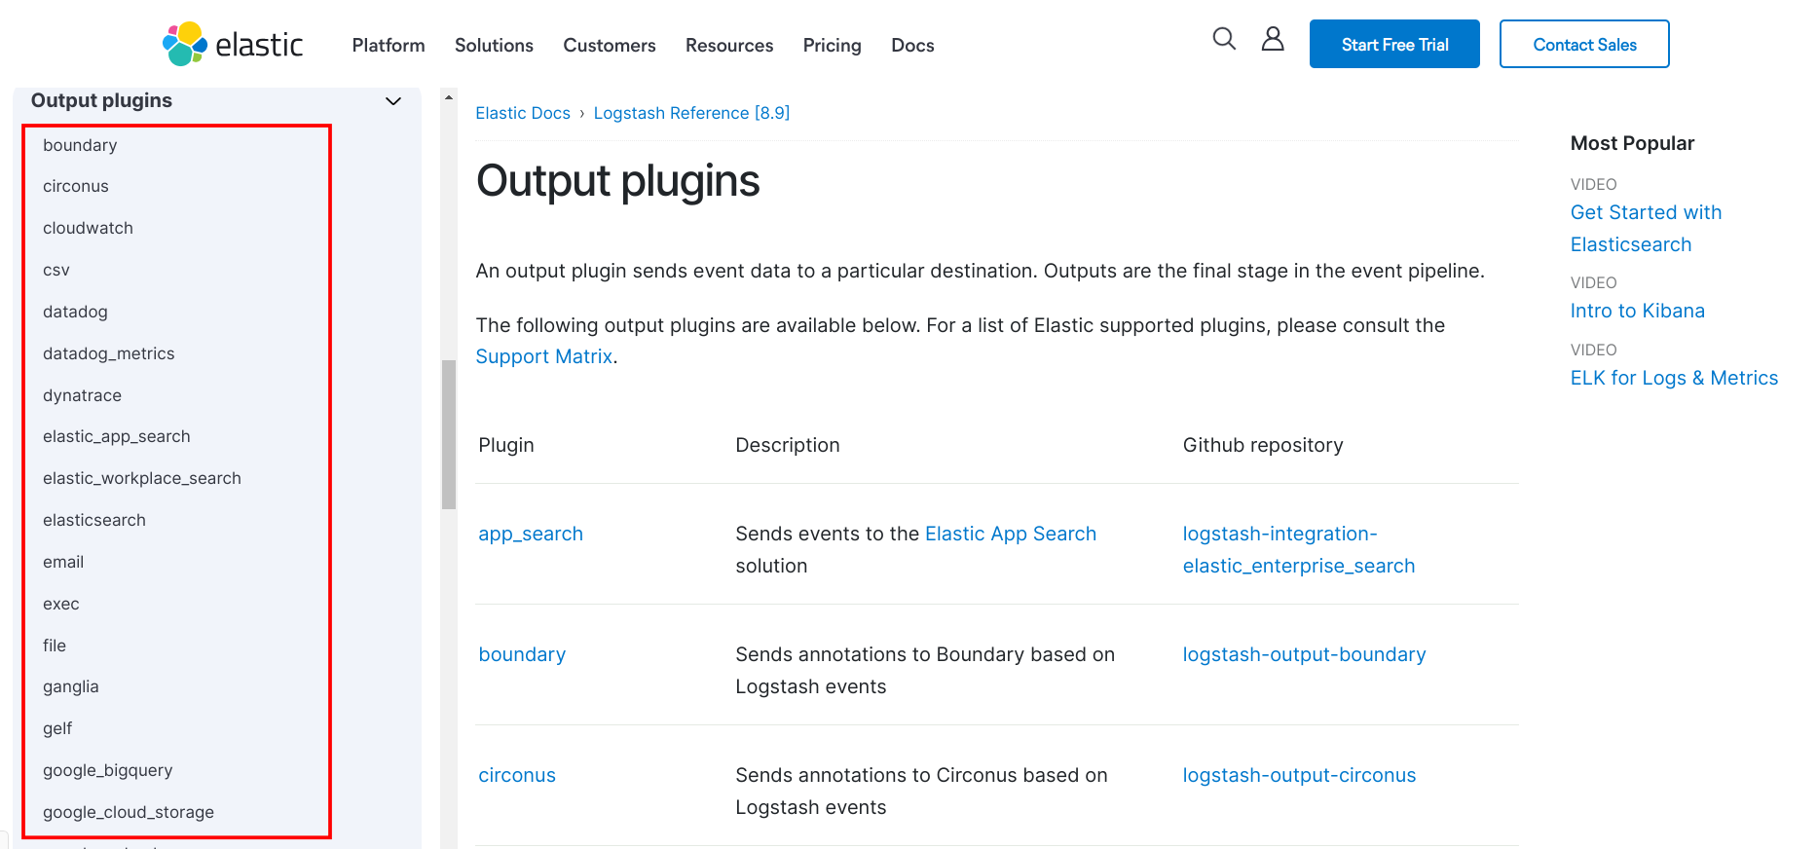The height and width of the screenshot is (849, 1817).
Task: Click the Github repository column header
Action: tap(1263, 445)
